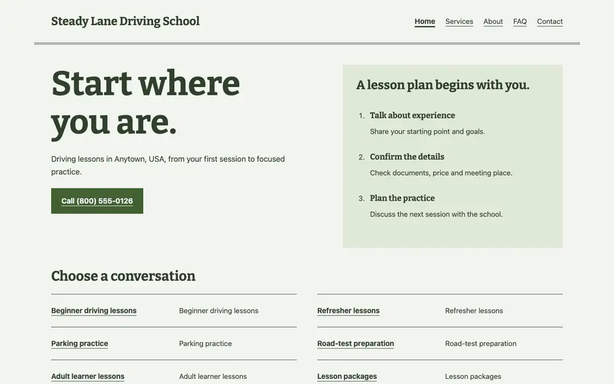Click the Call (800) 555-0126 button
The image size is (614, 384).
point(97,201)
